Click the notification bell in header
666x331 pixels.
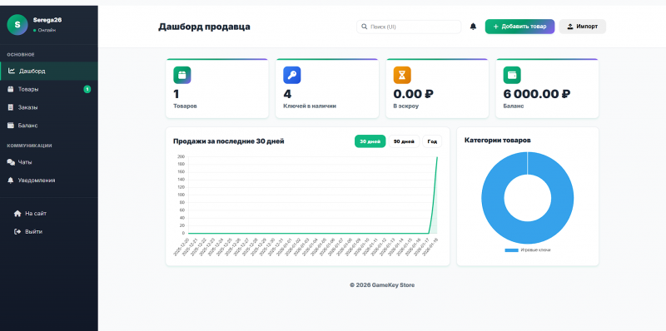[x=473, y=27]
